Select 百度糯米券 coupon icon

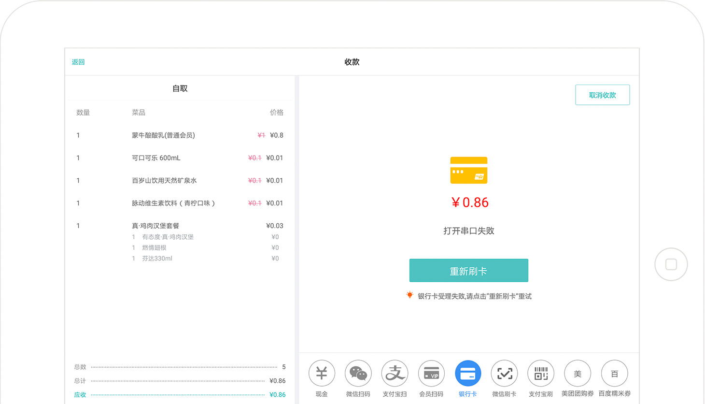(x=614, y=373)
